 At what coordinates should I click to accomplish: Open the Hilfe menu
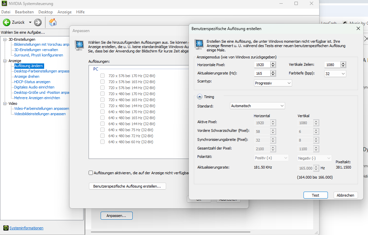(x=80, y=12)
